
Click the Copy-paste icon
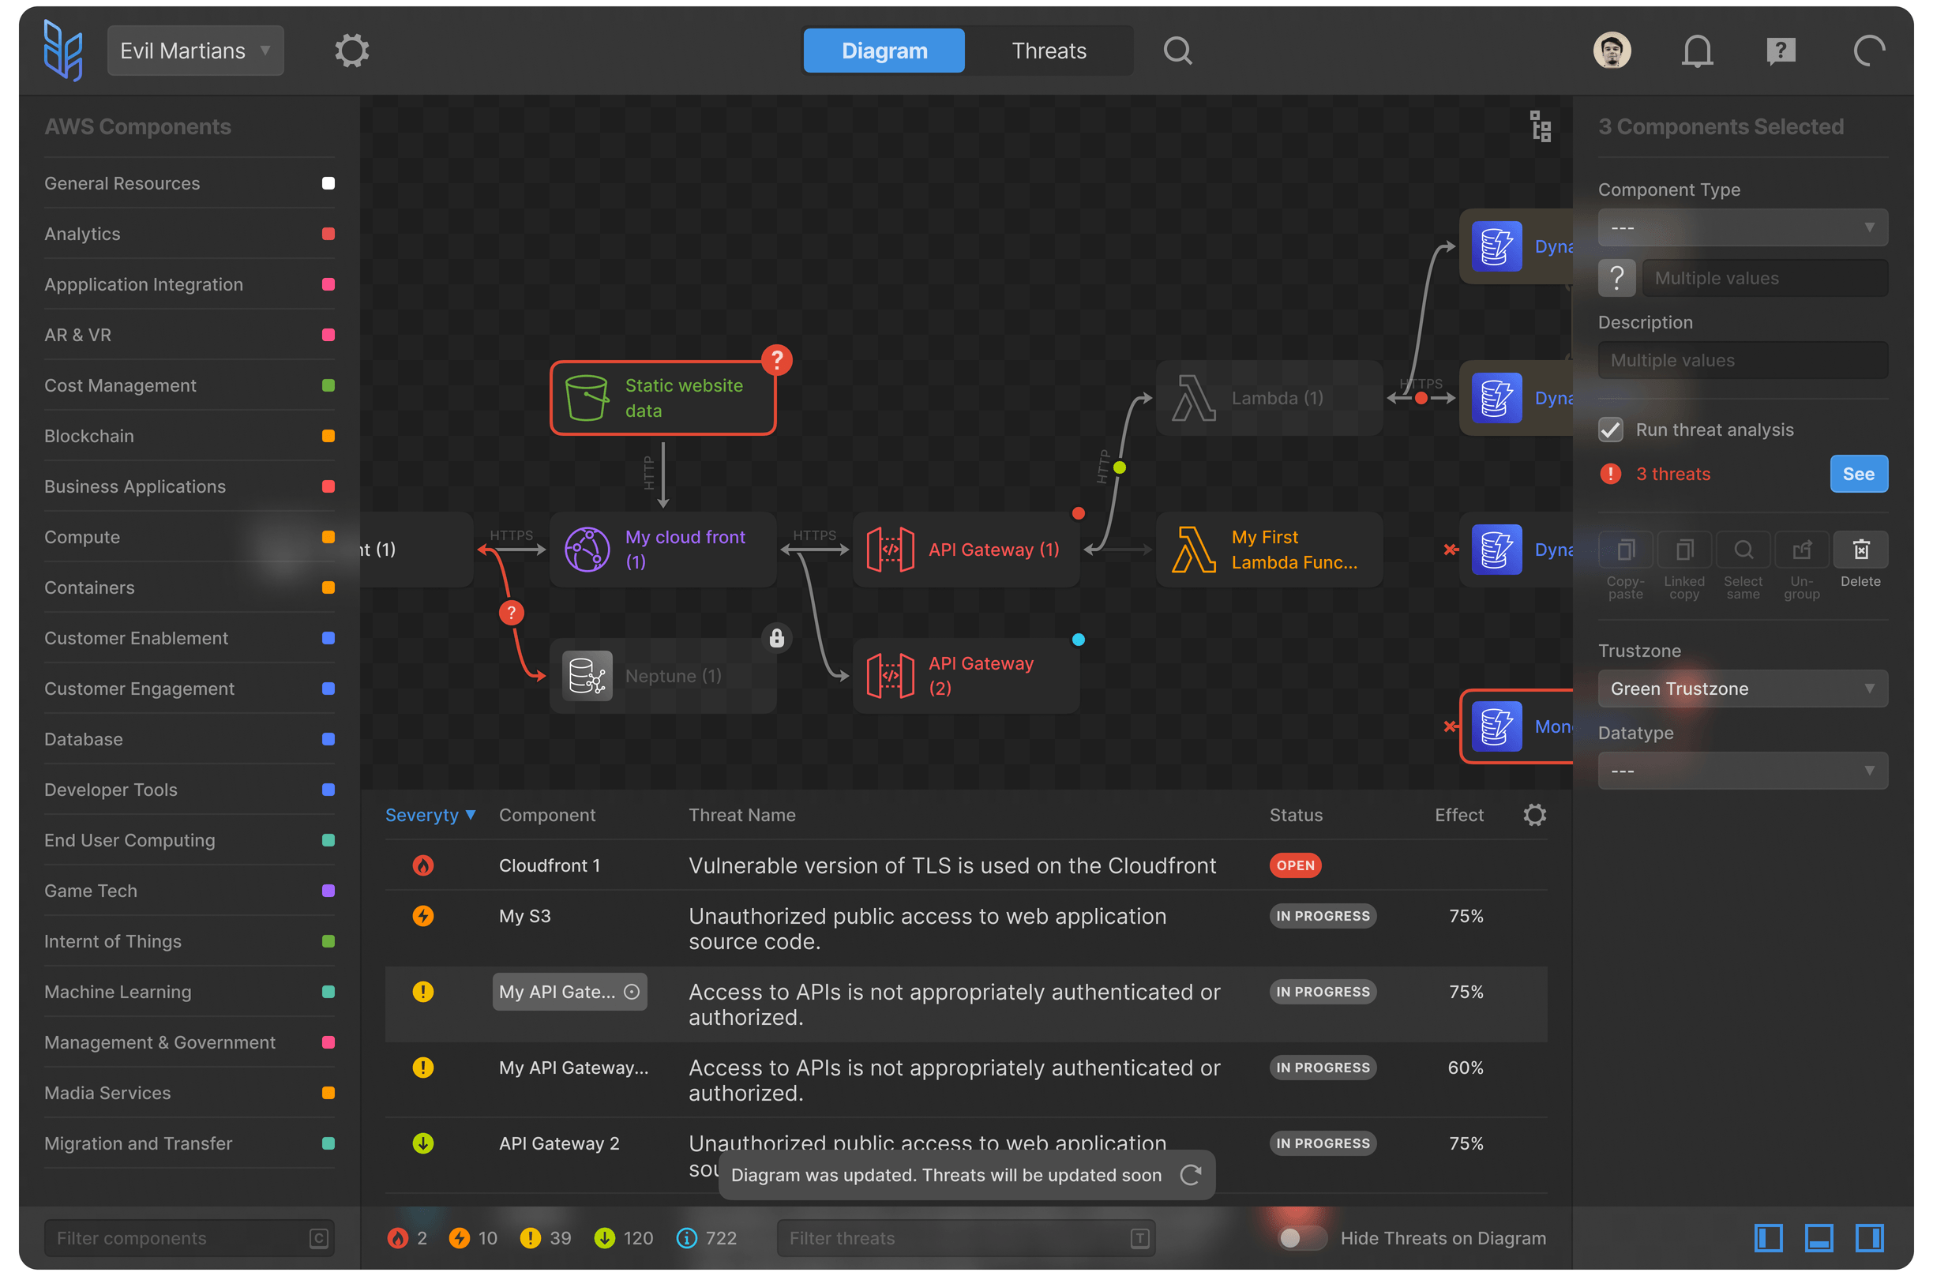click(x=1626, y=550)
